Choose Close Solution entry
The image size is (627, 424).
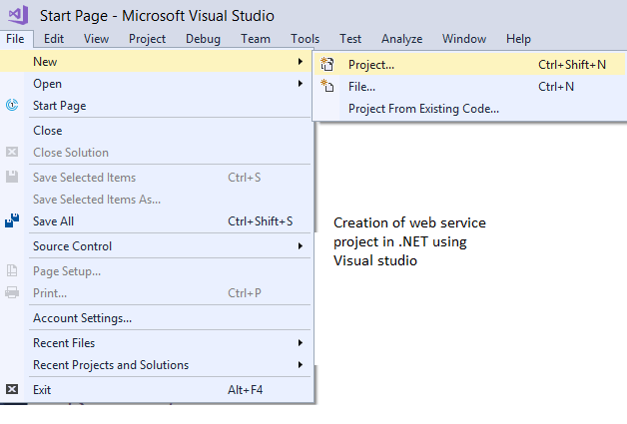click(156, 153)
